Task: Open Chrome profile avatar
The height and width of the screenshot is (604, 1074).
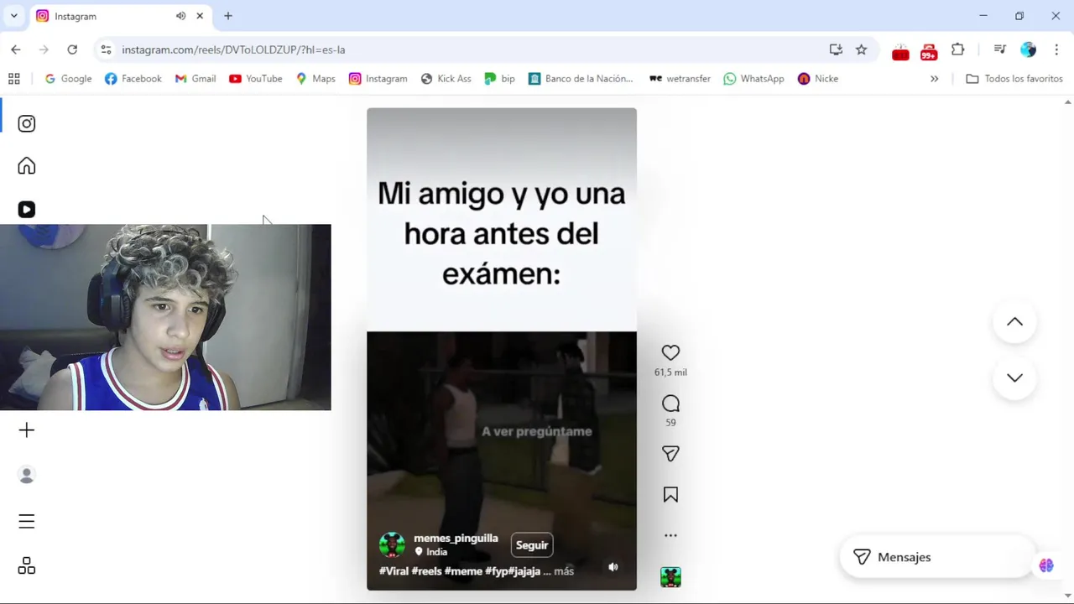Action: 1028,49
